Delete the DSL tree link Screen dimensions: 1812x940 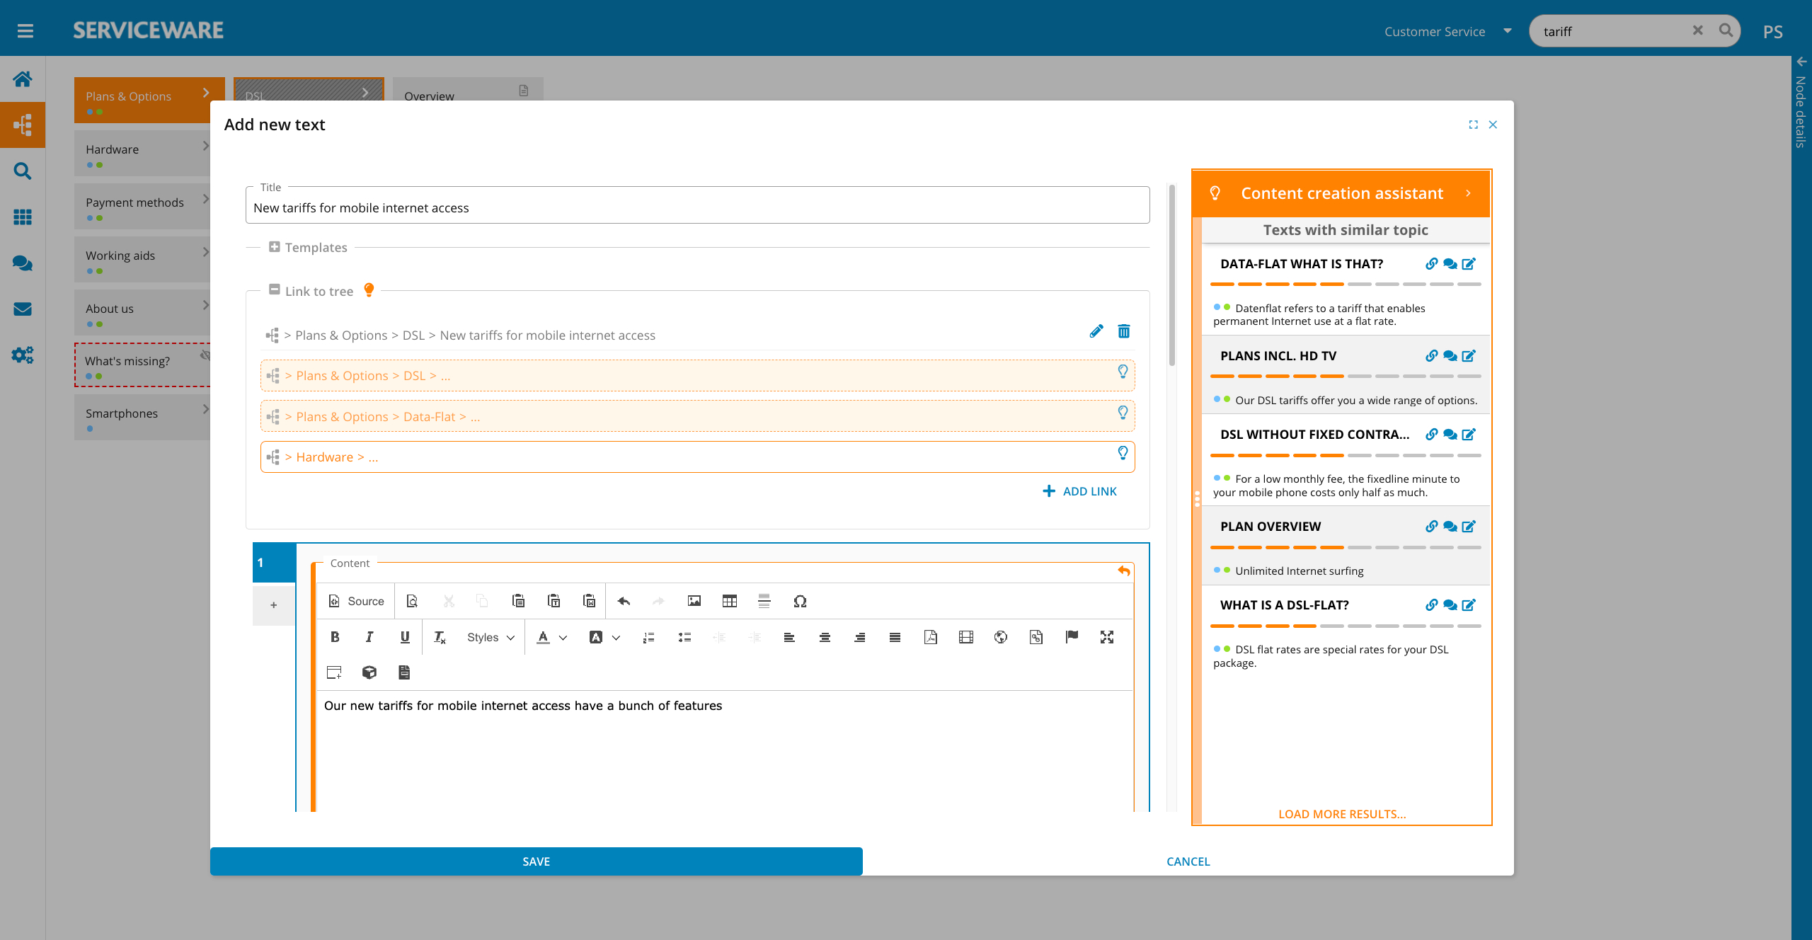click(1124, 331)
